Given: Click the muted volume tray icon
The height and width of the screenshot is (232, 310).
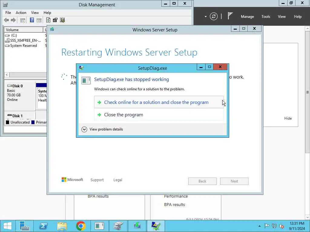Looking at the screenshot, I should 282,226.
